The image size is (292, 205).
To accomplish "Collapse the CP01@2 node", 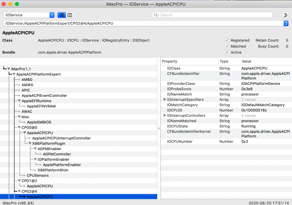I will 19,181.
